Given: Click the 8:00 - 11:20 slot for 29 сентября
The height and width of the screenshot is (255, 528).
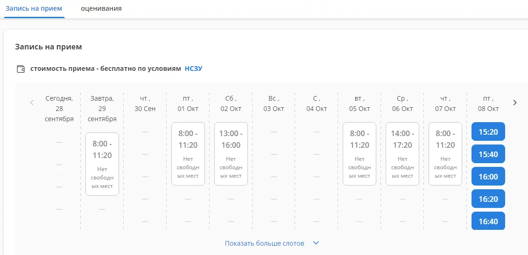Looking at the screenshot, I should coord(102,164).
